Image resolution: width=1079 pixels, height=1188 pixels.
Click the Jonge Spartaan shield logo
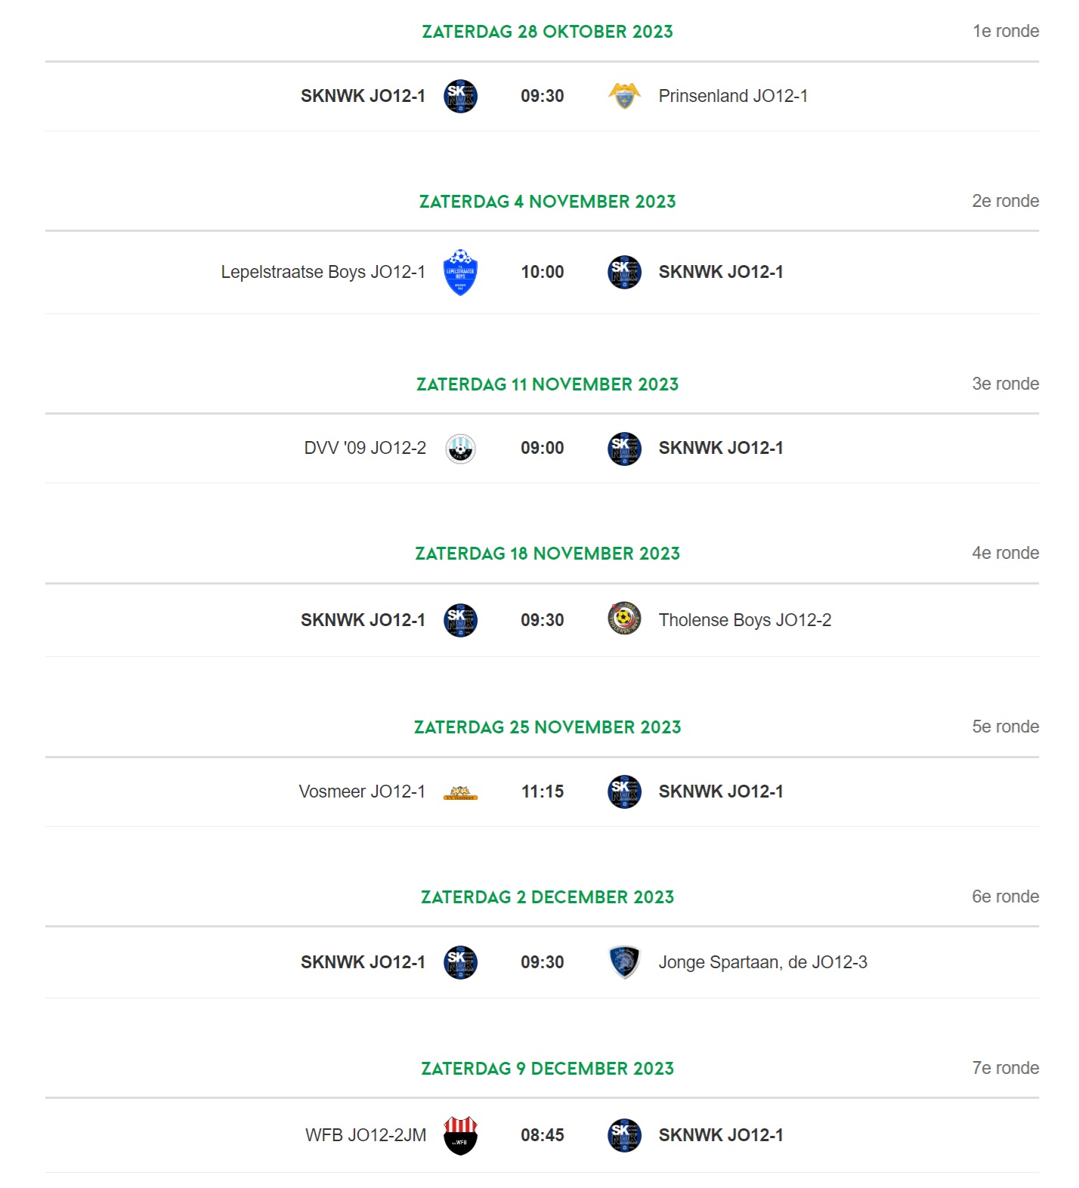624,962
